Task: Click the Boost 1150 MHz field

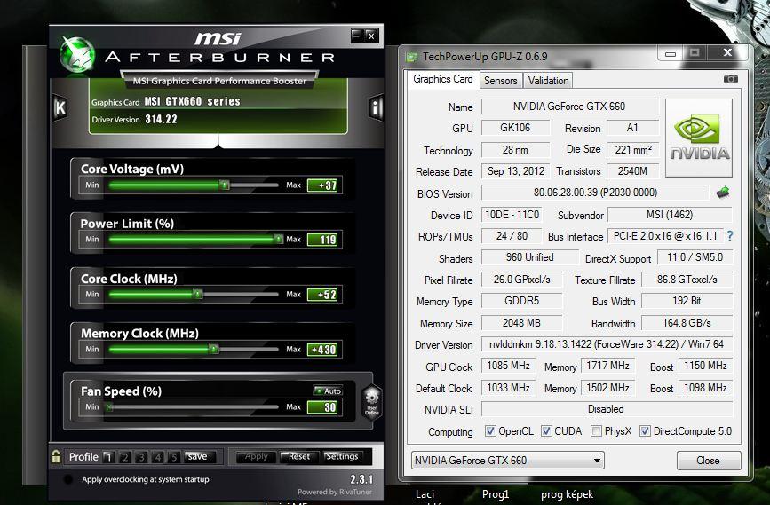Action: coord(705,366)
